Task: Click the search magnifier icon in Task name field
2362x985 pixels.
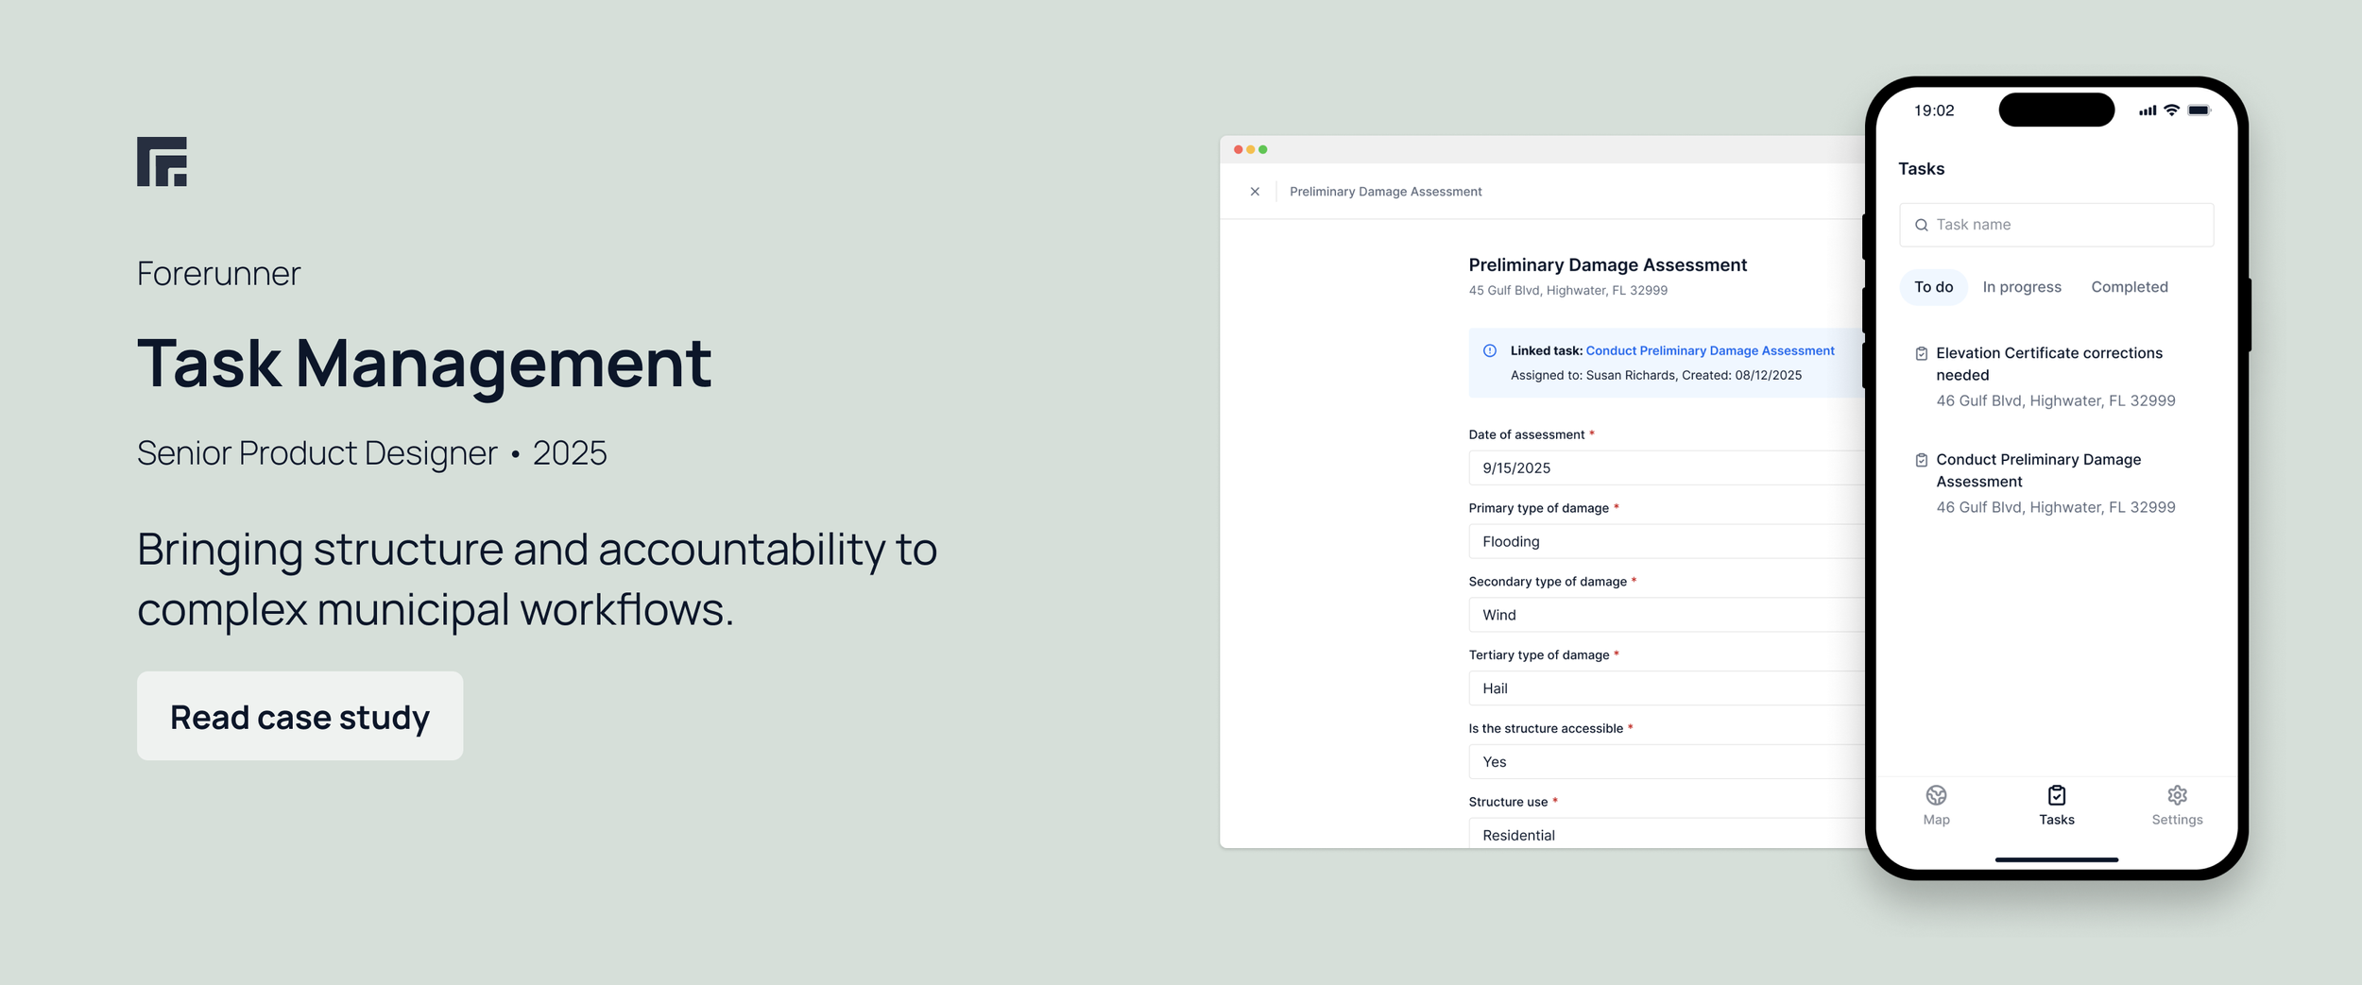Action: coord(1921,225)
